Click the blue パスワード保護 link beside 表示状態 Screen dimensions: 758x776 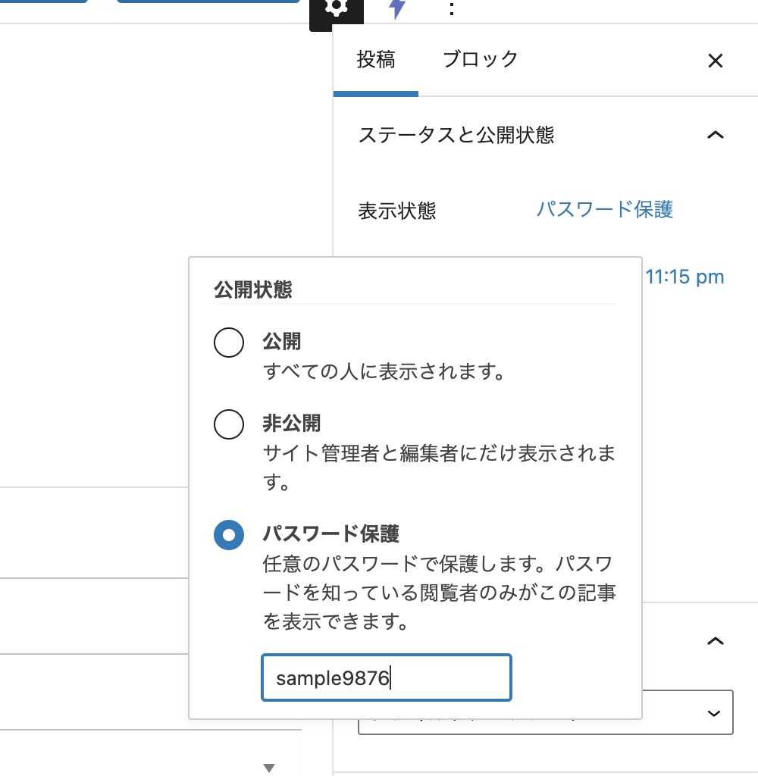tap(604, 209)
